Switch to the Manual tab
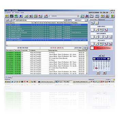The width and height of the screenshot is (128, 134). coord(101,20)
